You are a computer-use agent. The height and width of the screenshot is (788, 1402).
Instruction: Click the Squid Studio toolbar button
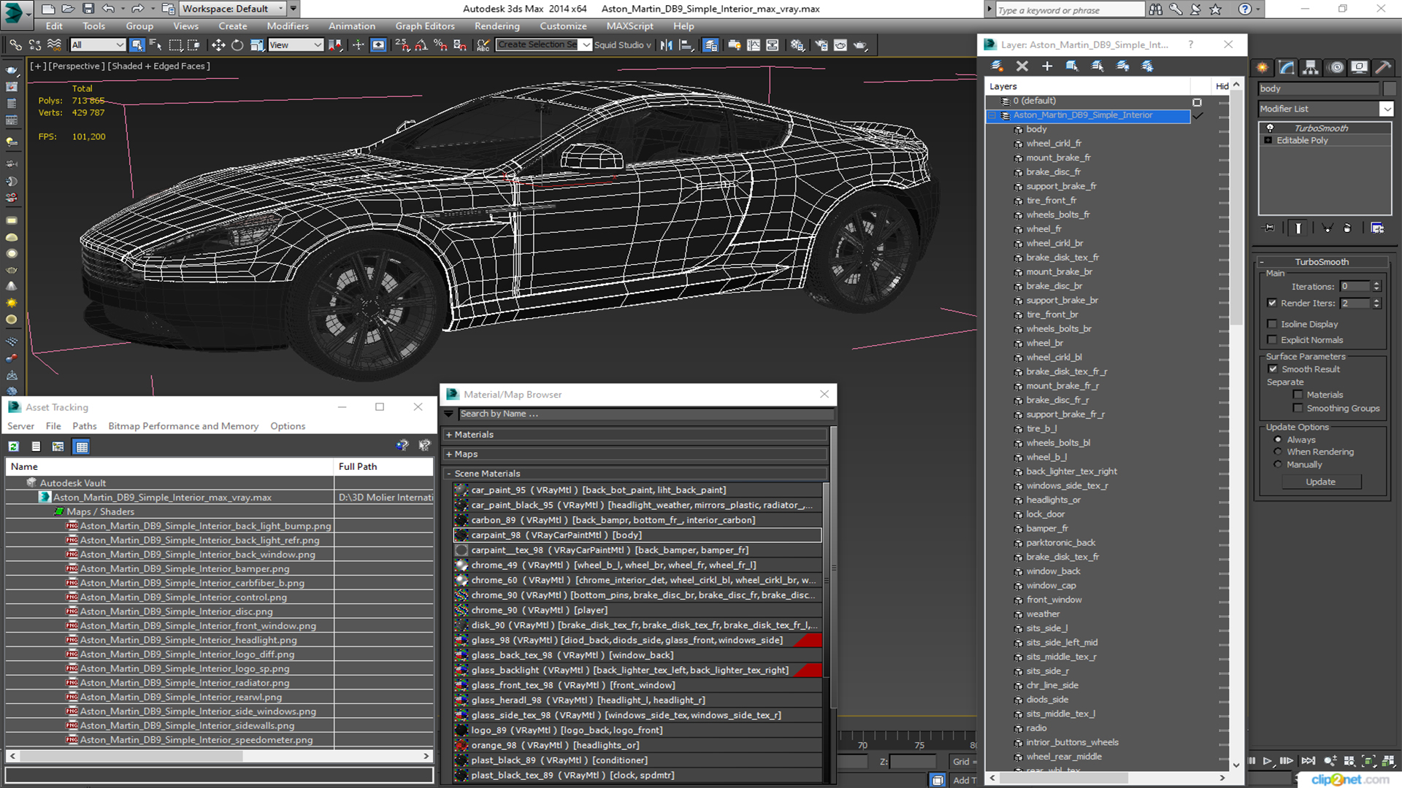coord(622,45)
